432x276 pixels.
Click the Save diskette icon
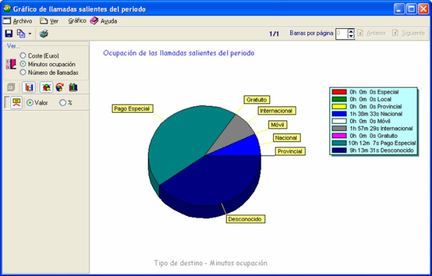click(x=9, y=34)
